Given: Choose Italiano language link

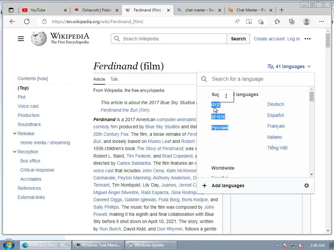Looking at the screenshot, I should (x=275, y=137).
